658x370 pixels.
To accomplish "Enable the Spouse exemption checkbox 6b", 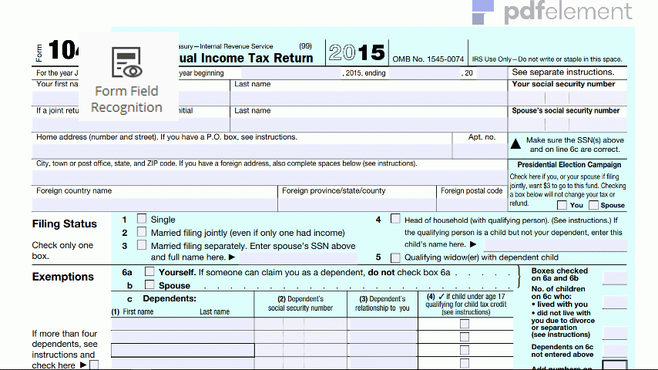I will click(149, 284).
